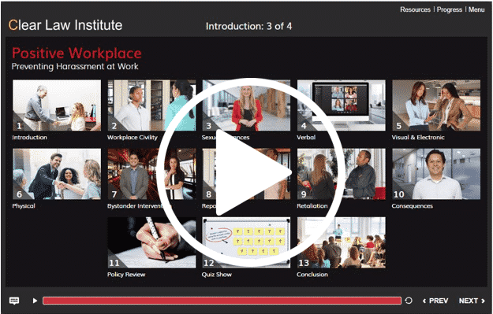
Task: Open the Visual & Electronic module thumbnail
Action: click(x=436, y=105)
